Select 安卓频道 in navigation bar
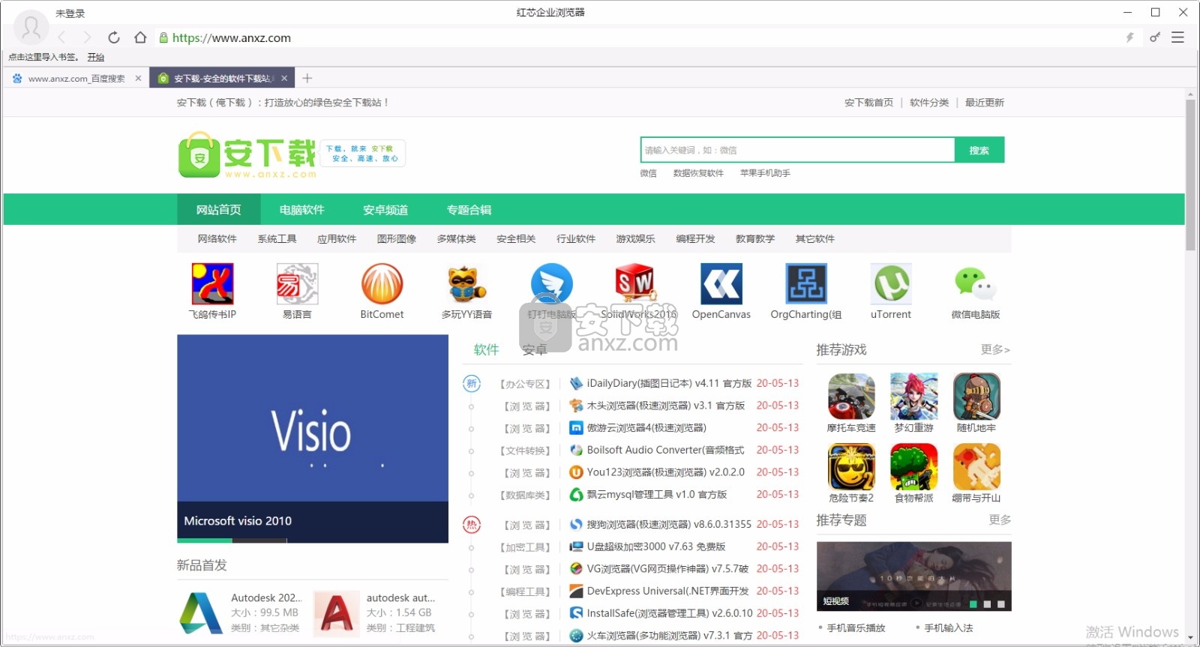The width and height of the screenshot is (1200, 647). tap(385, 210)
